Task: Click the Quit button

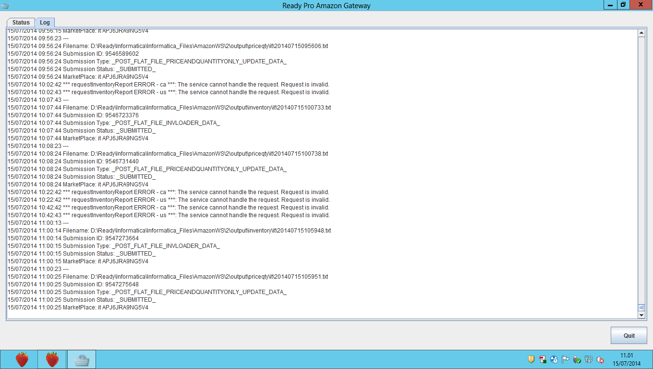Action: tap(629, 335)
